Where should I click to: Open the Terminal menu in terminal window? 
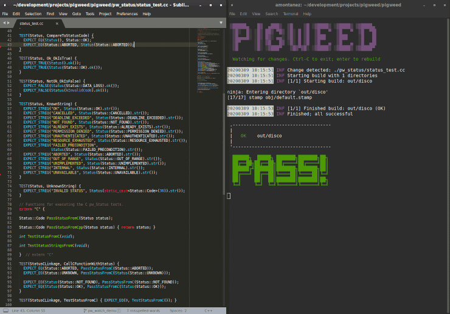(291, 14)
